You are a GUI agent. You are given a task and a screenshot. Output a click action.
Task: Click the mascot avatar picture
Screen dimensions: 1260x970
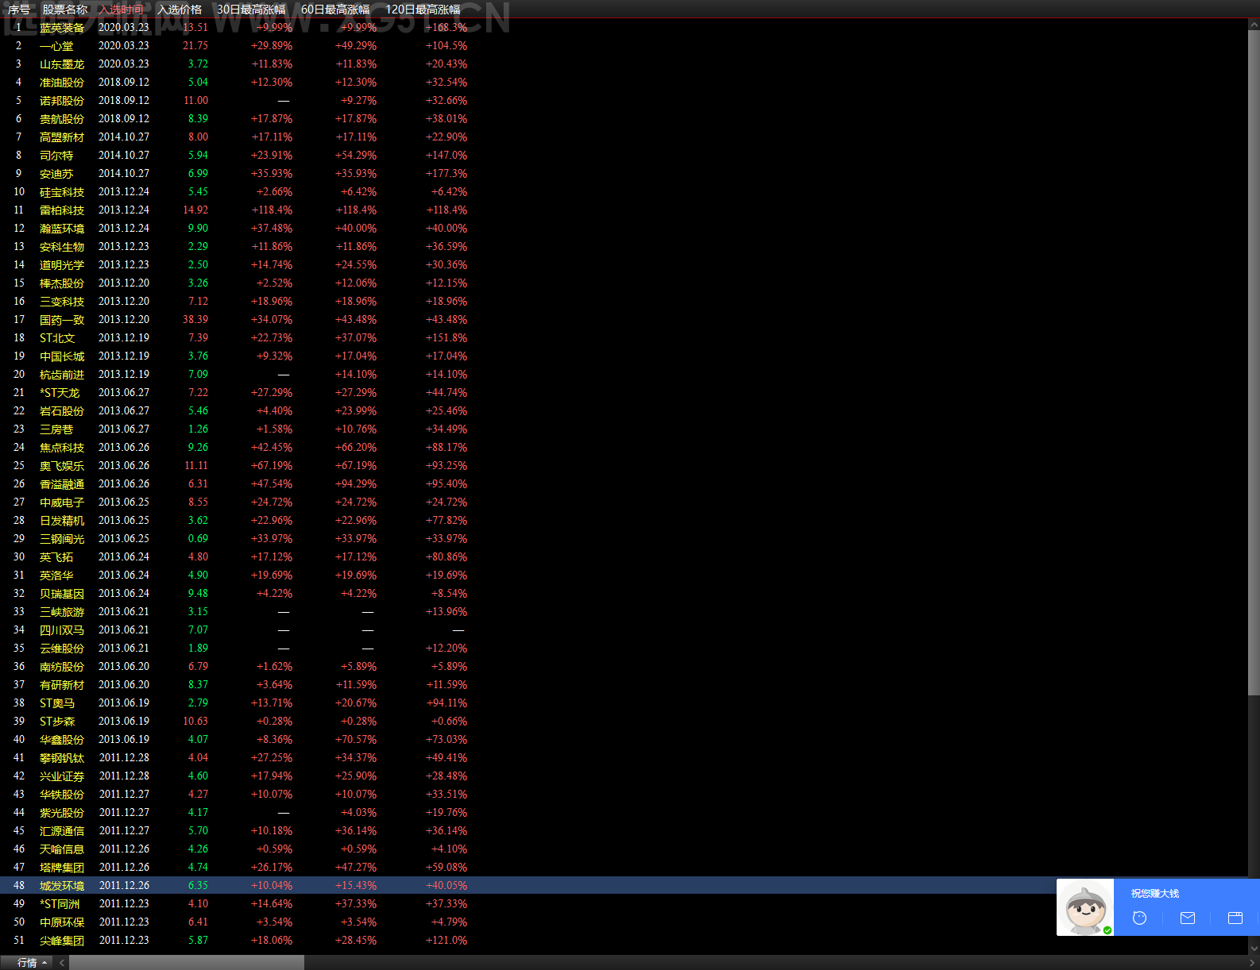1085,907
